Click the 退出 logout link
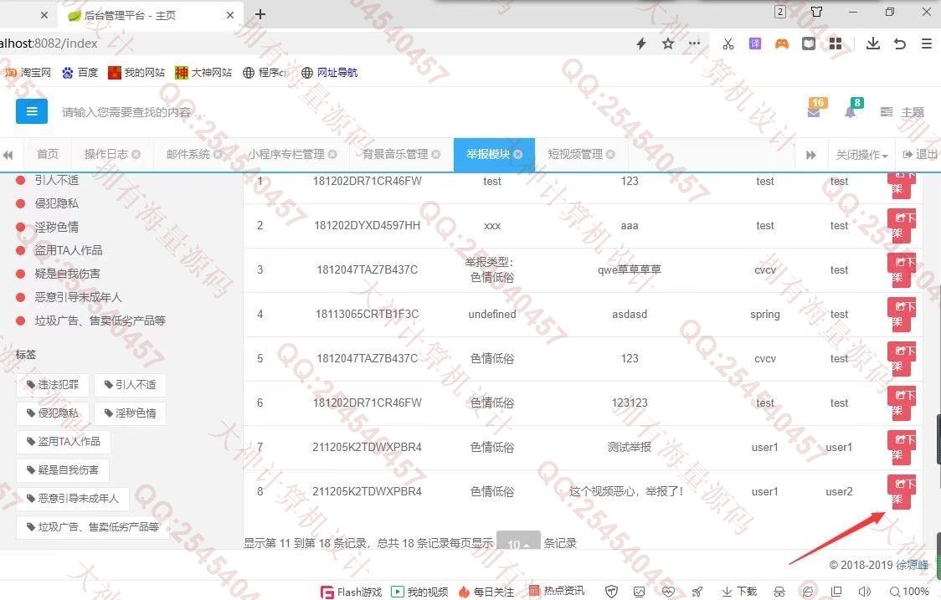The height and width of the screenshot is (600, 941). [x=920, y=154]
